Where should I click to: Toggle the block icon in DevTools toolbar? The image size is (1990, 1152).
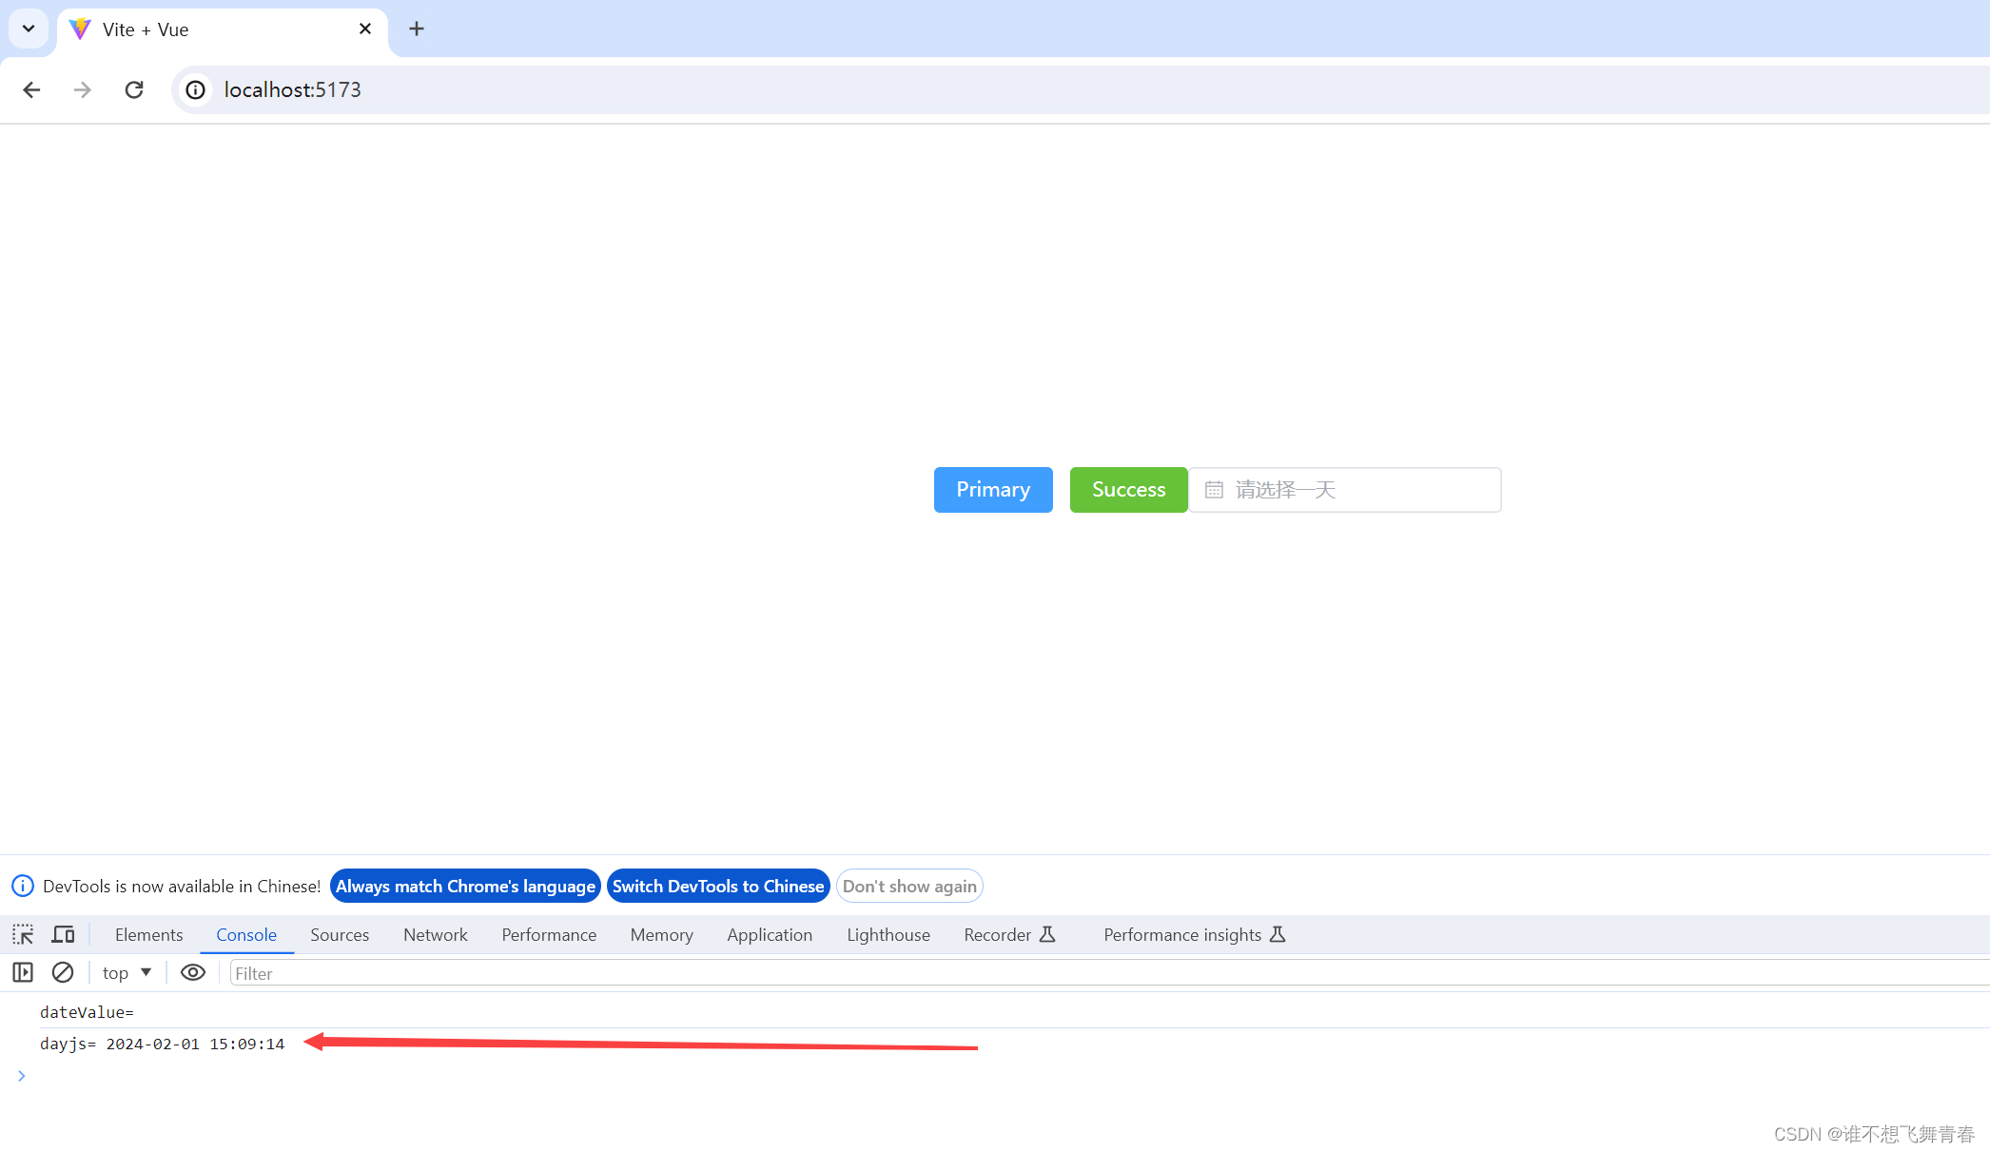click(63, 972)
